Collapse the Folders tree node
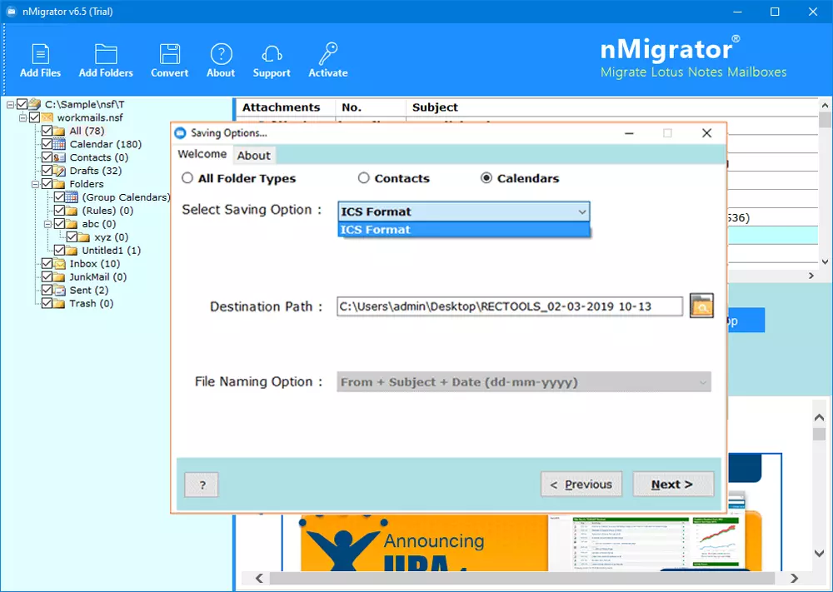833x592 pixels. pyautogui.click(x=35, y=184)
